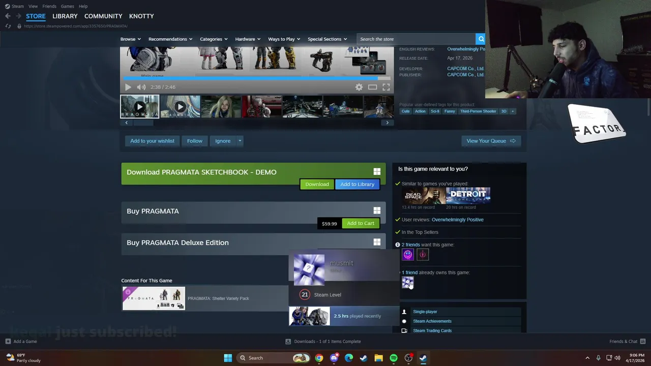Open the Help menu
The image size is (651, 366).
tap(83, 6)
